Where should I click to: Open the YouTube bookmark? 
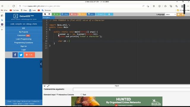click(x=14, y=10)
